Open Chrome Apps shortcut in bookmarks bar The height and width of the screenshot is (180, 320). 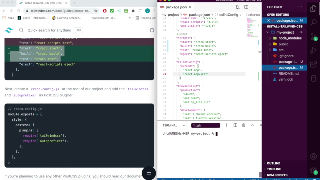[x=8, y=18]
